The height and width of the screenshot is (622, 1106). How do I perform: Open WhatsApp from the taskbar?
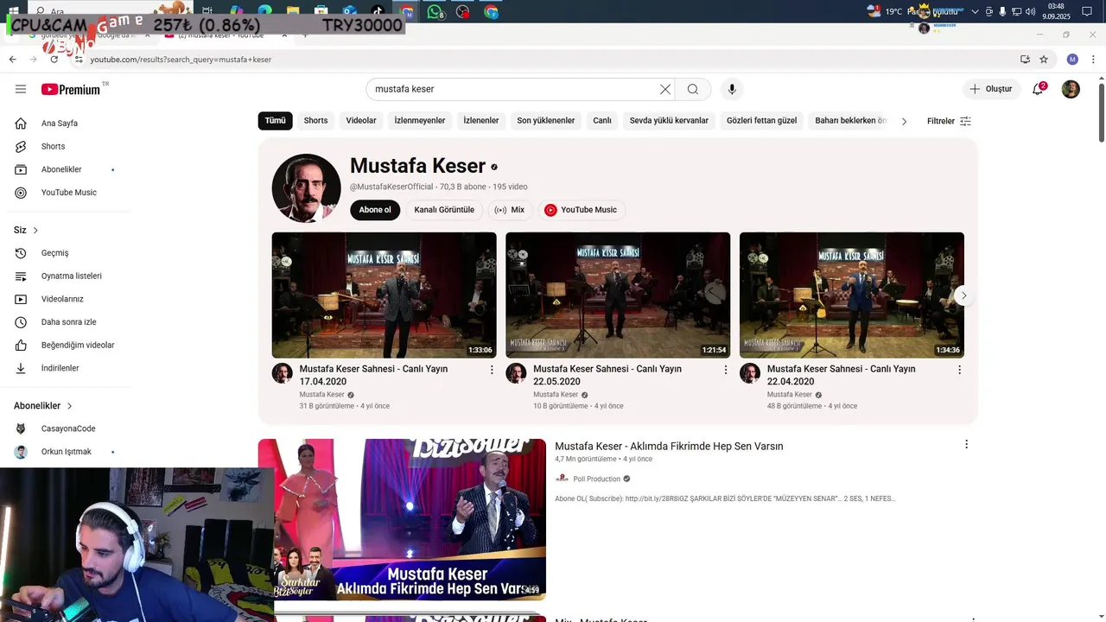435,12
